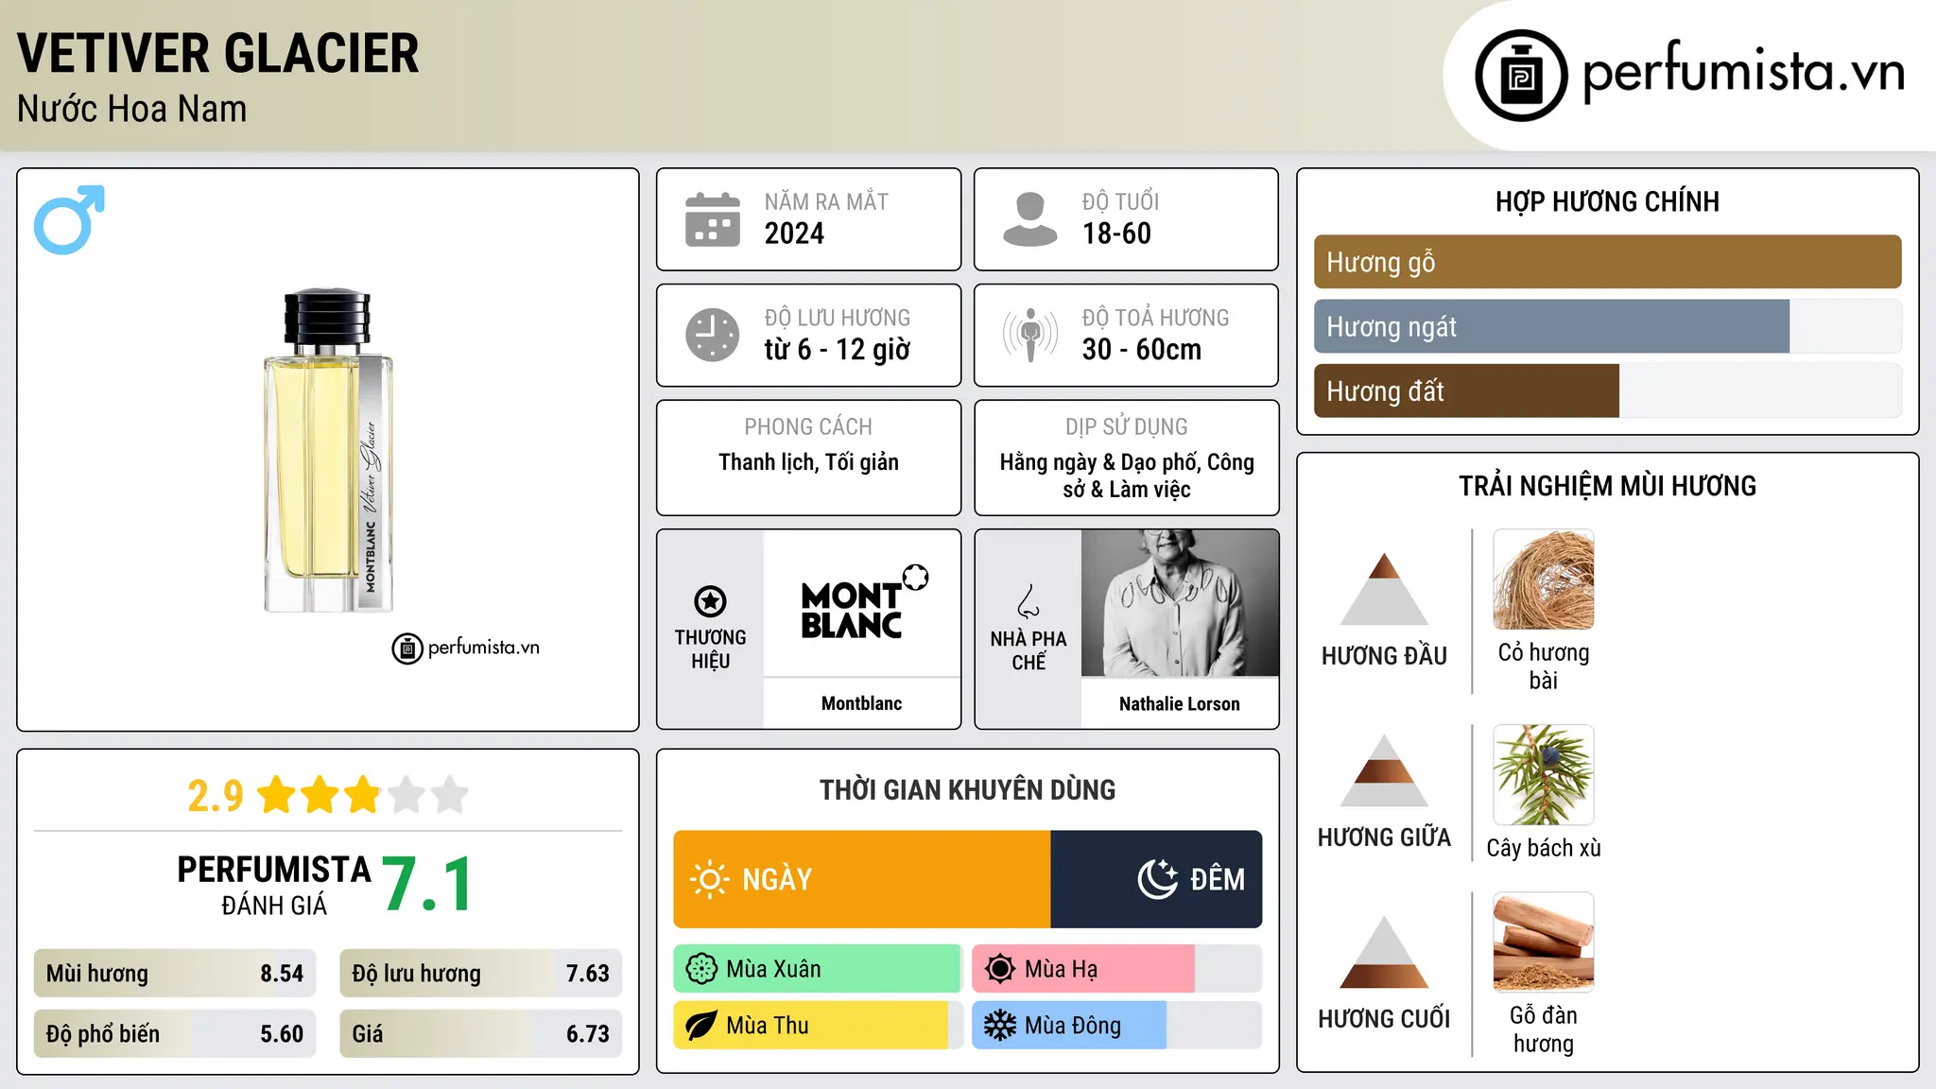Click the Mùa Hạ season bar
This screenshot has width=1936, height=1089.
tap(1116, 969)
